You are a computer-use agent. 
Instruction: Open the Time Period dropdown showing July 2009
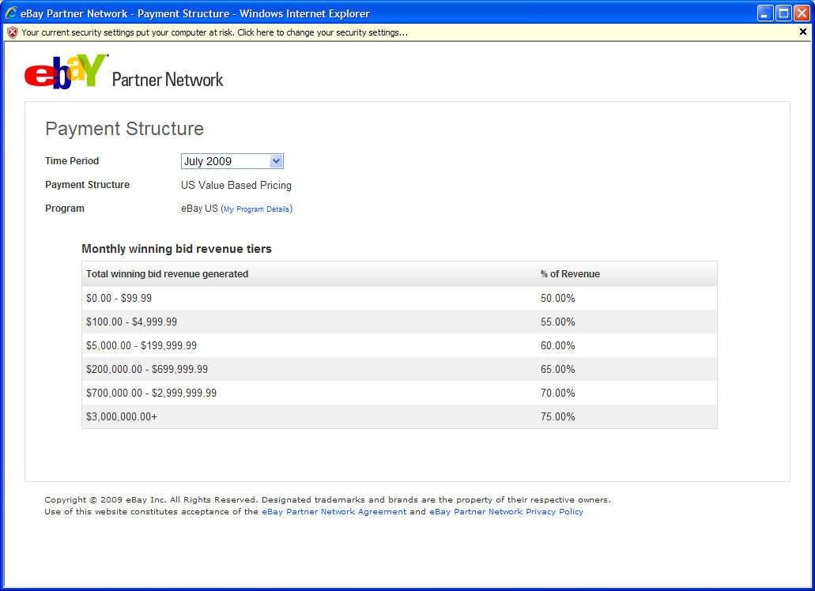point(232,161)
